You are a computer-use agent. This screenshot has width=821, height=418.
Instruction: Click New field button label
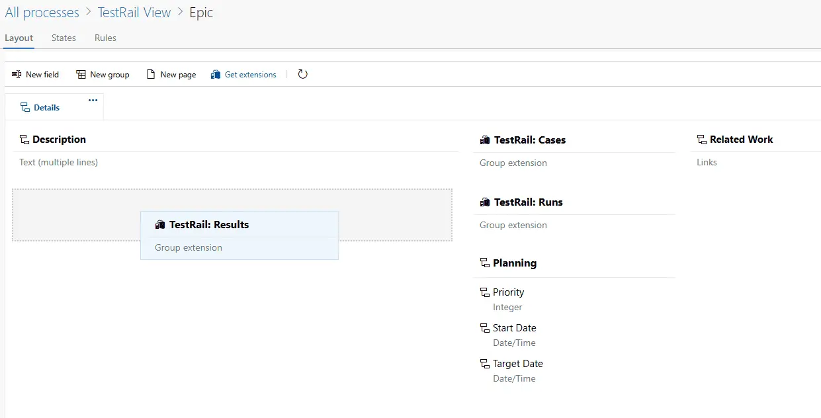pyautogui.click(x=42, y=75)
